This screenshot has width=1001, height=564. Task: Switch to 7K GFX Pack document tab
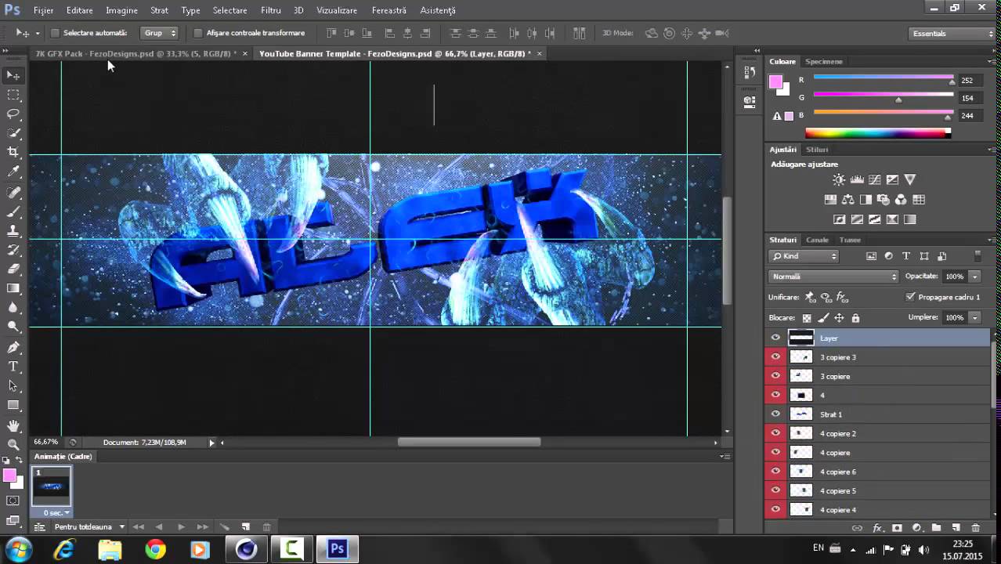tap(137, 54)
